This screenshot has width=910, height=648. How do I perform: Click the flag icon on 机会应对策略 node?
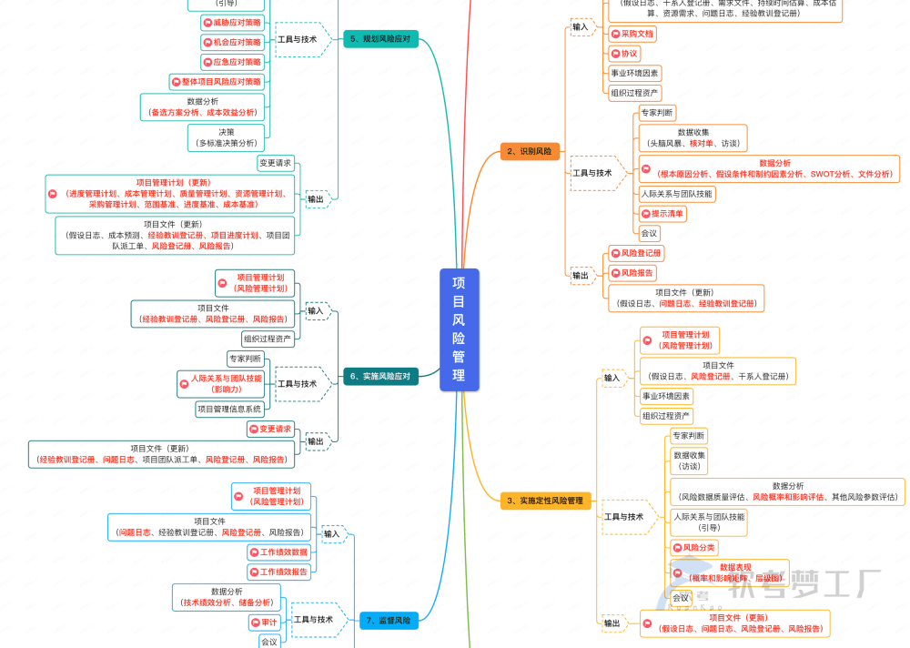click(207, 42)
